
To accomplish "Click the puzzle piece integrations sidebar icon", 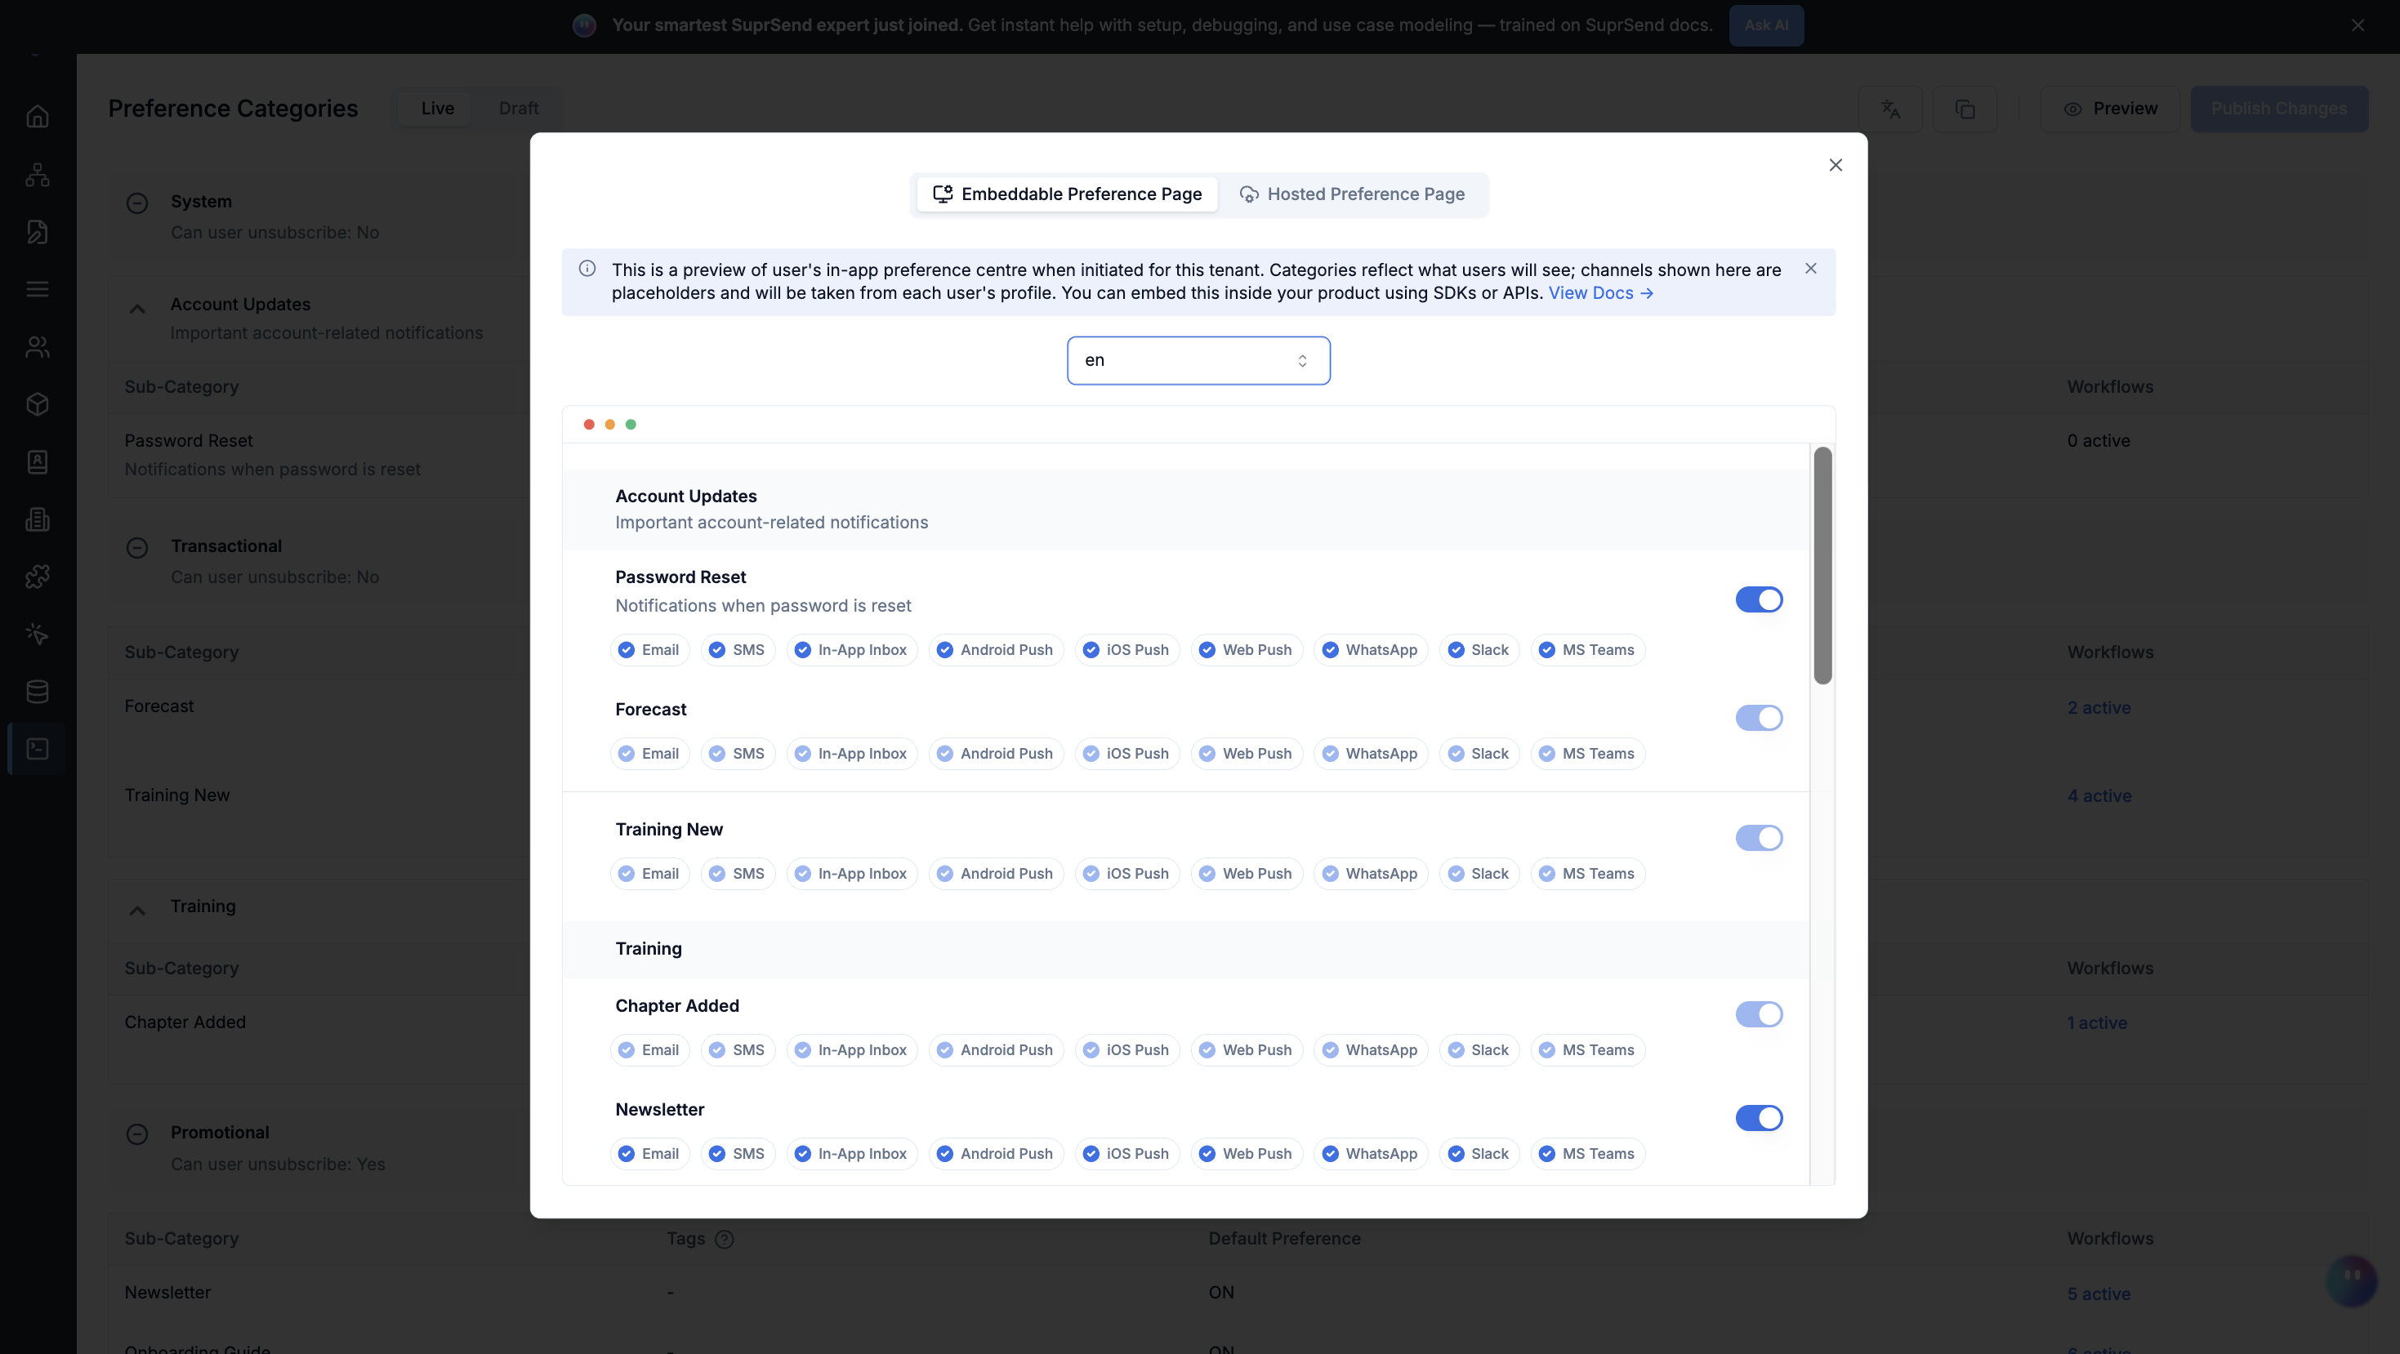I will (x=38, y=577).
